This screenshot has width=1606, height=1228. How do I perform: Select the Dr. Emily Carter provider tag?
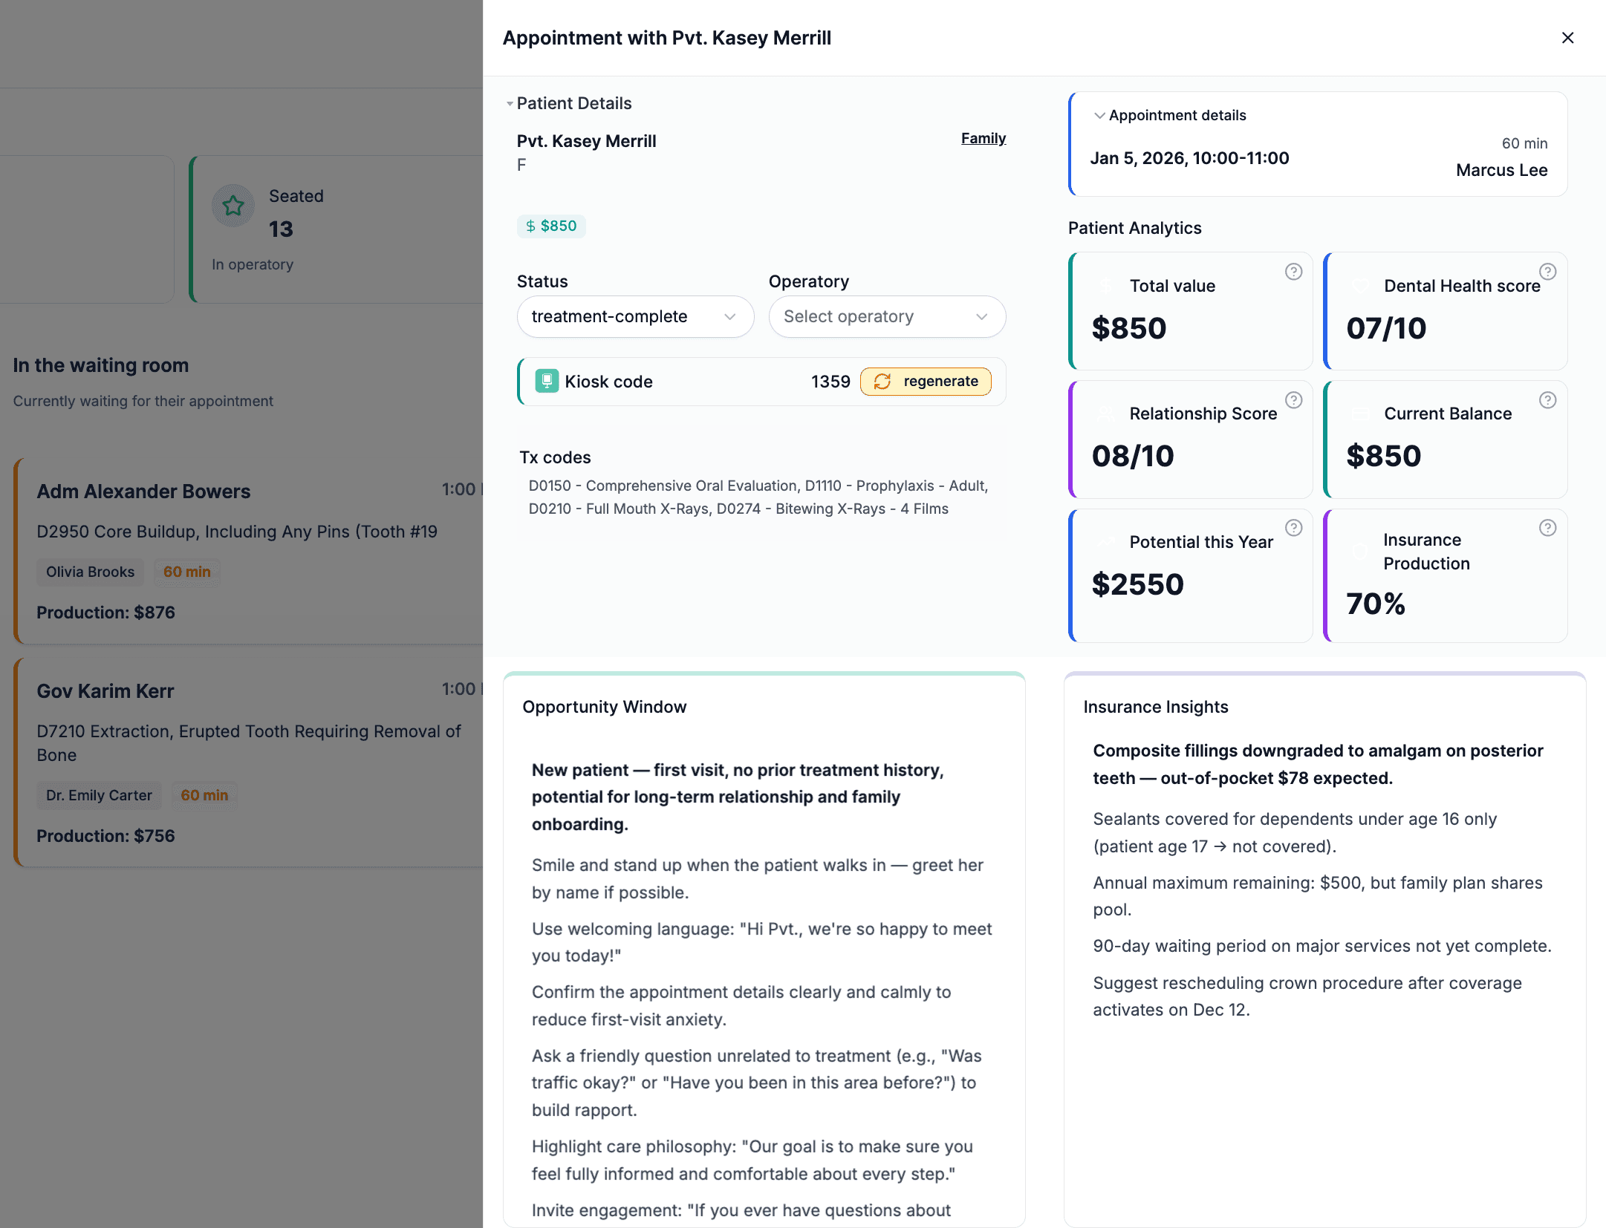[x=99, y=795]
